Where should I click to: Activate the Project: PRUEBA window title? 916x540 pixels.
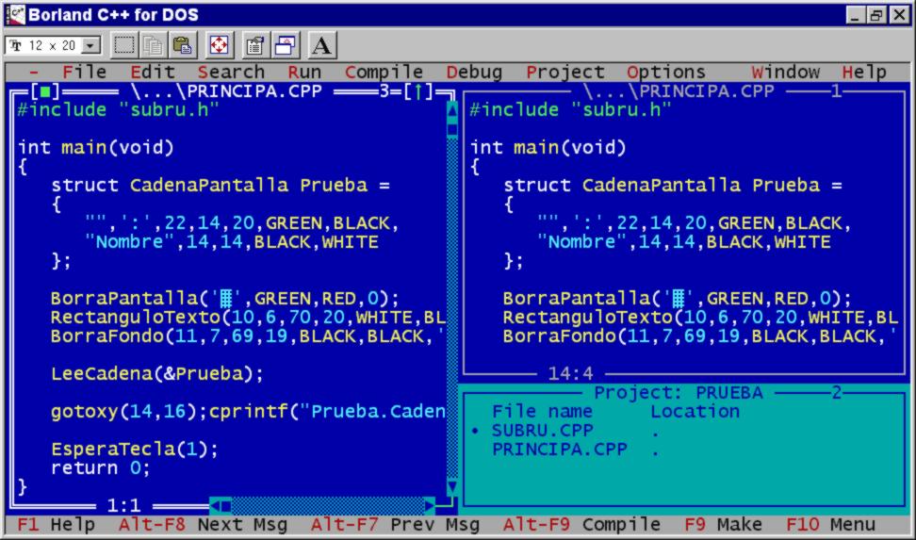pos(679,392)
